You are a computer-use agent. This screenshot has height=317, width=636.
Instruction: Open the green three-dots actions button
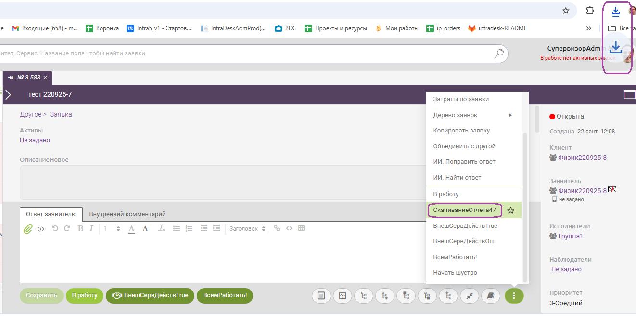514,295
